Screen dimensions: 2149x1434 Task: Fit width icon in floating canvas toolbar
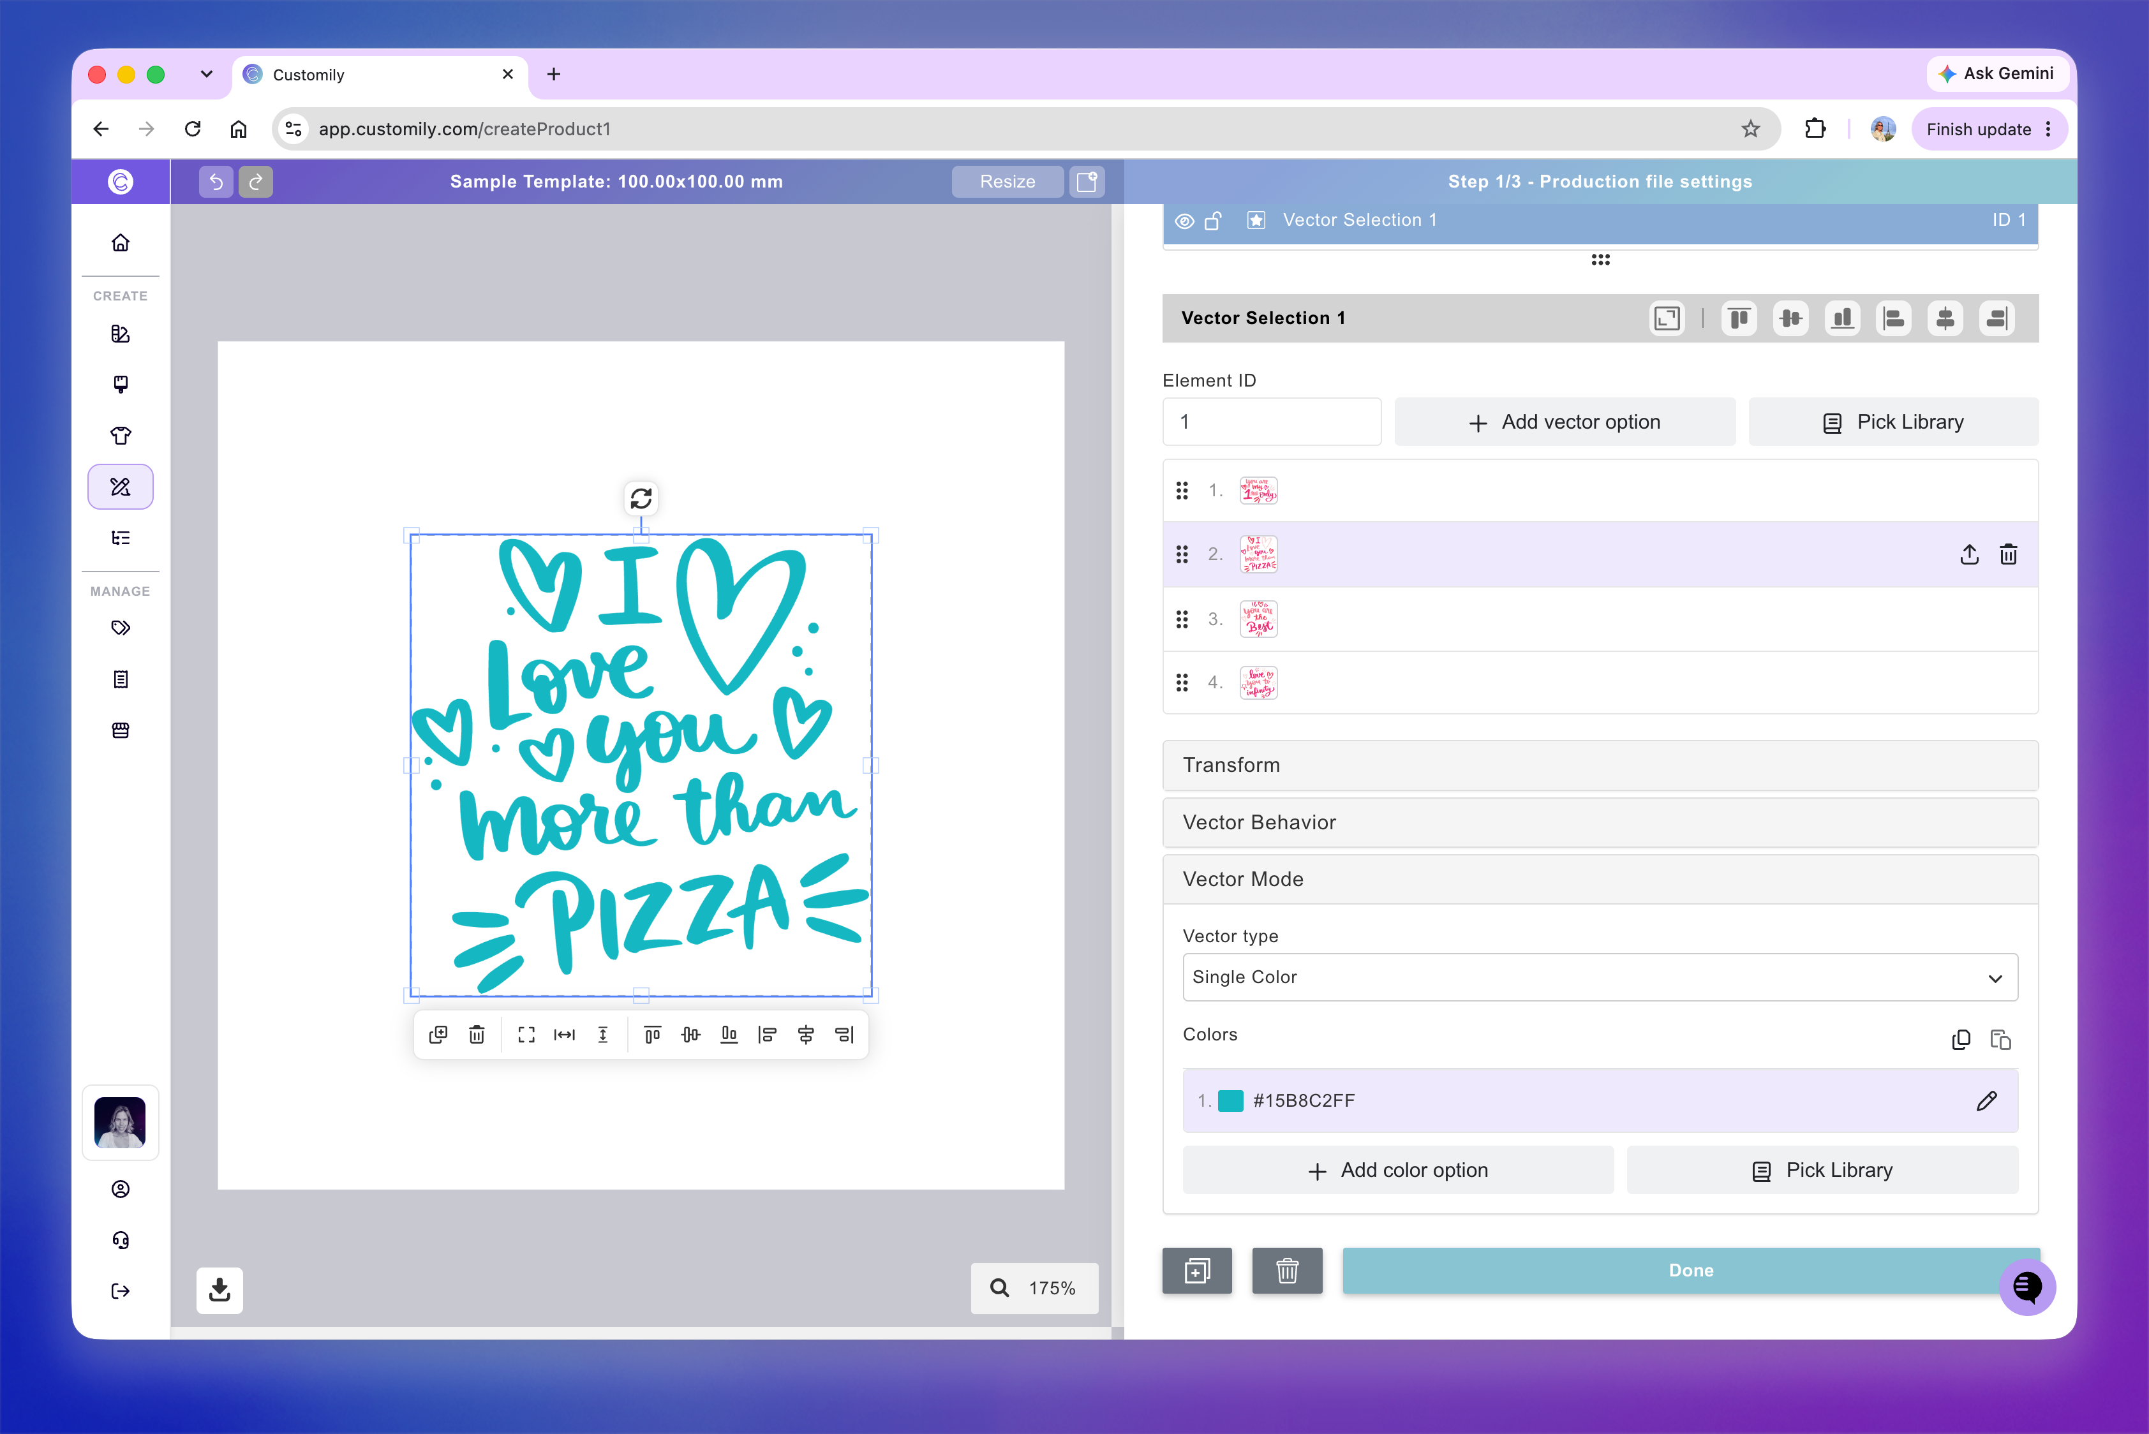[565, 1034]
